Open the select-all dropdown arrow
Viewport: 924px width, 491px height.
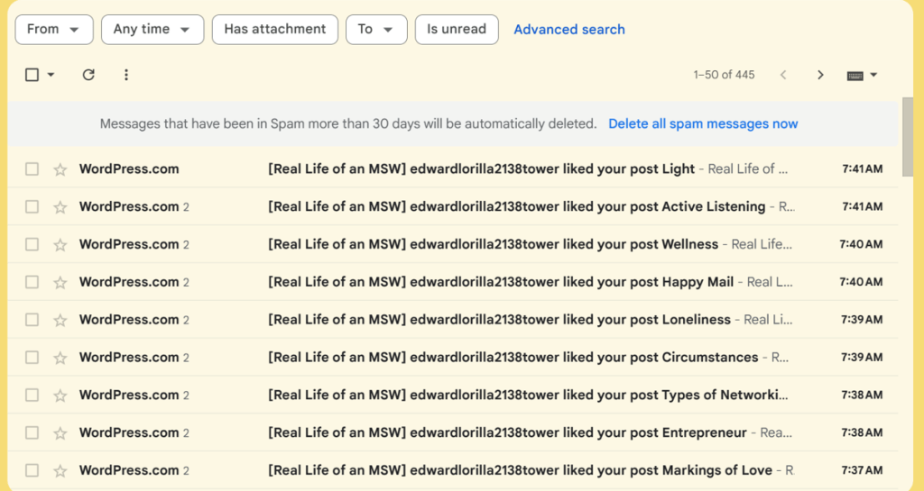[x=51, y=76]
